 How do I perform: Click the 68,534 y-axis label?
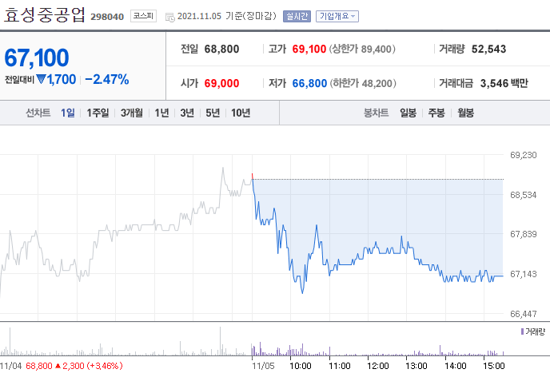[524, 195]
